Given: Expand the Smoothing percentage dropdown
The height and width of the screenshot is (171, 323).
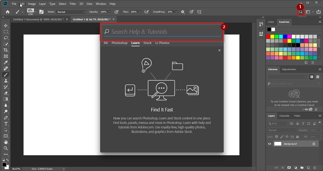Looking at the screenshot, I should (176, 12).
